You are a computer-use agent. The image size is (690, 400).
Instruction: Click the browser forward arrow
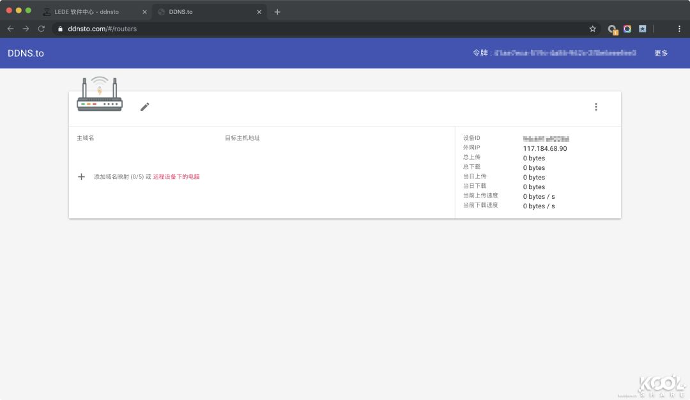pos(26,29)
